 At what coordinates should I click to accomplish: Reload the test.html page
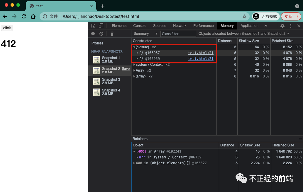(x=23, y=16)
